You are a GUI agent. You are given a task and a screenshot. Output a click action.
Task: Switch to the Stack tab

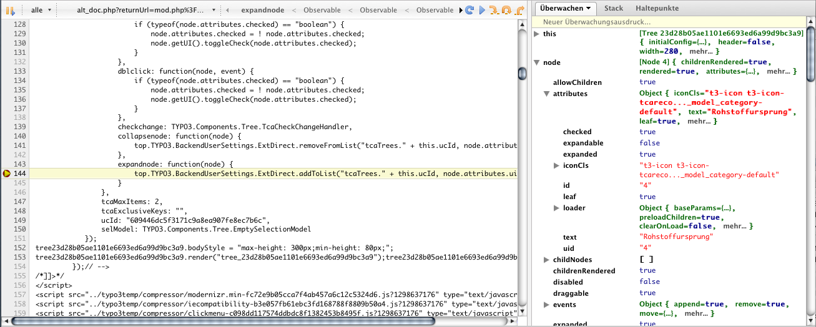click(614, 9)
